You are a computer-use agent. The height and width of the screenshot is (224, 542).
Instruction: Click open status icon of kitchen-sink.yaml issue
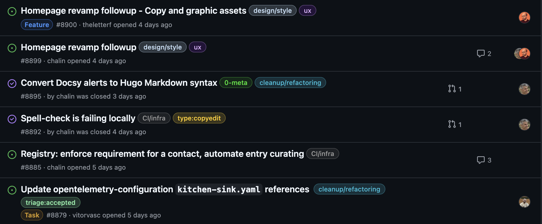tap(12, 190)
